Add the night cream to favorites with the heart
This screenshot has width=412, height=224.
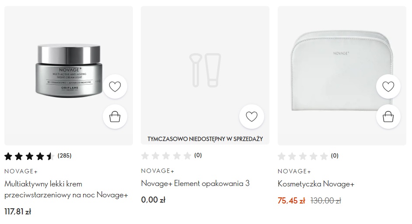point(115,86)
